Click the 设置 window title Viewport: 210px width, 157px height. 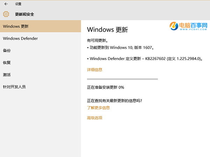[18, 4]
